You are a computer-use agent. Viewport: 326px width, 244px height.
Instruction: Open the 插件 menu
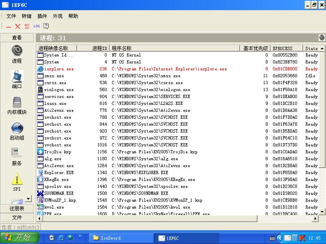click(x=42, y=16)
